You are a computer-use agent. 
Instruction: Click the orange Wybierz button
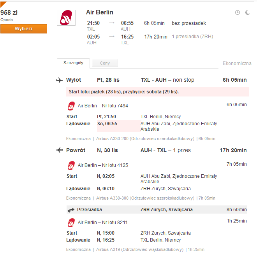(24, 29)
